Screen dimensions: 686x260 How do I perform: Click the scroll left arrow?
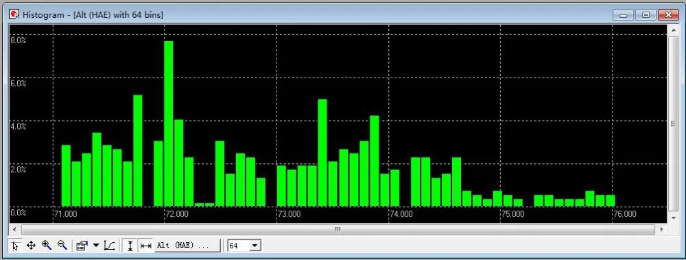pos(14,229)
